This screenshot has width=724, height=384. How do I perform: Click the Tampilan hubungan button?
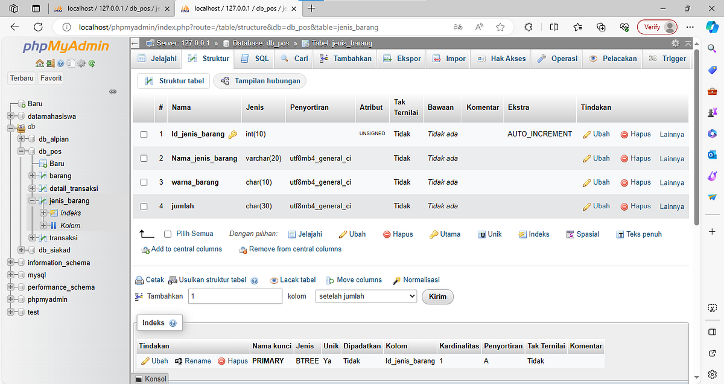(260, 81)
